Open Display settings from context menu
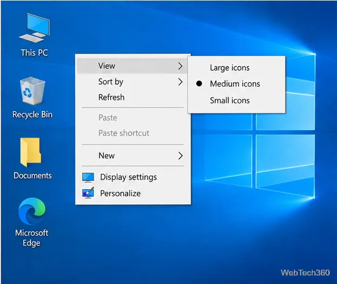Screen dimensions: 337x284 132,177
